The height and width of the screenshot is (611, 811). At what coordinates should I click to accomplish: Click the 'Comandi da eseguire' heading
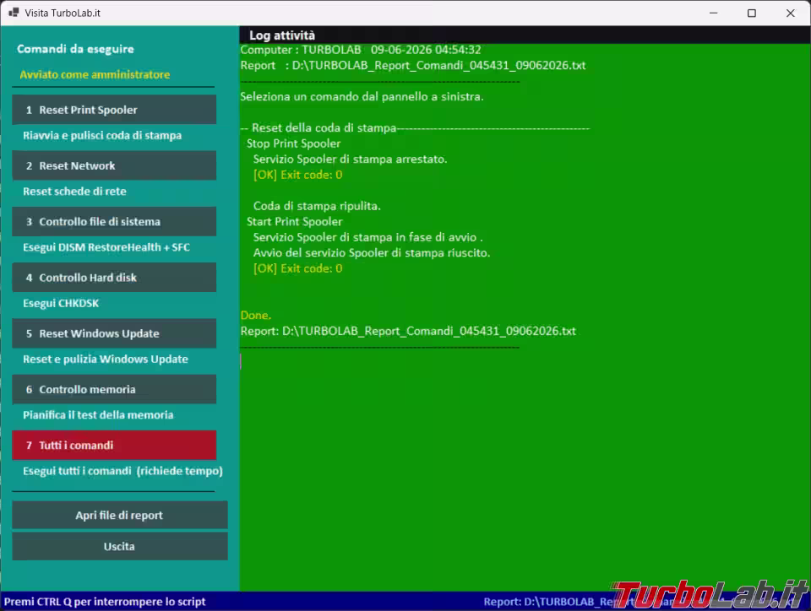pyautogui.click(x=75, y=49)
